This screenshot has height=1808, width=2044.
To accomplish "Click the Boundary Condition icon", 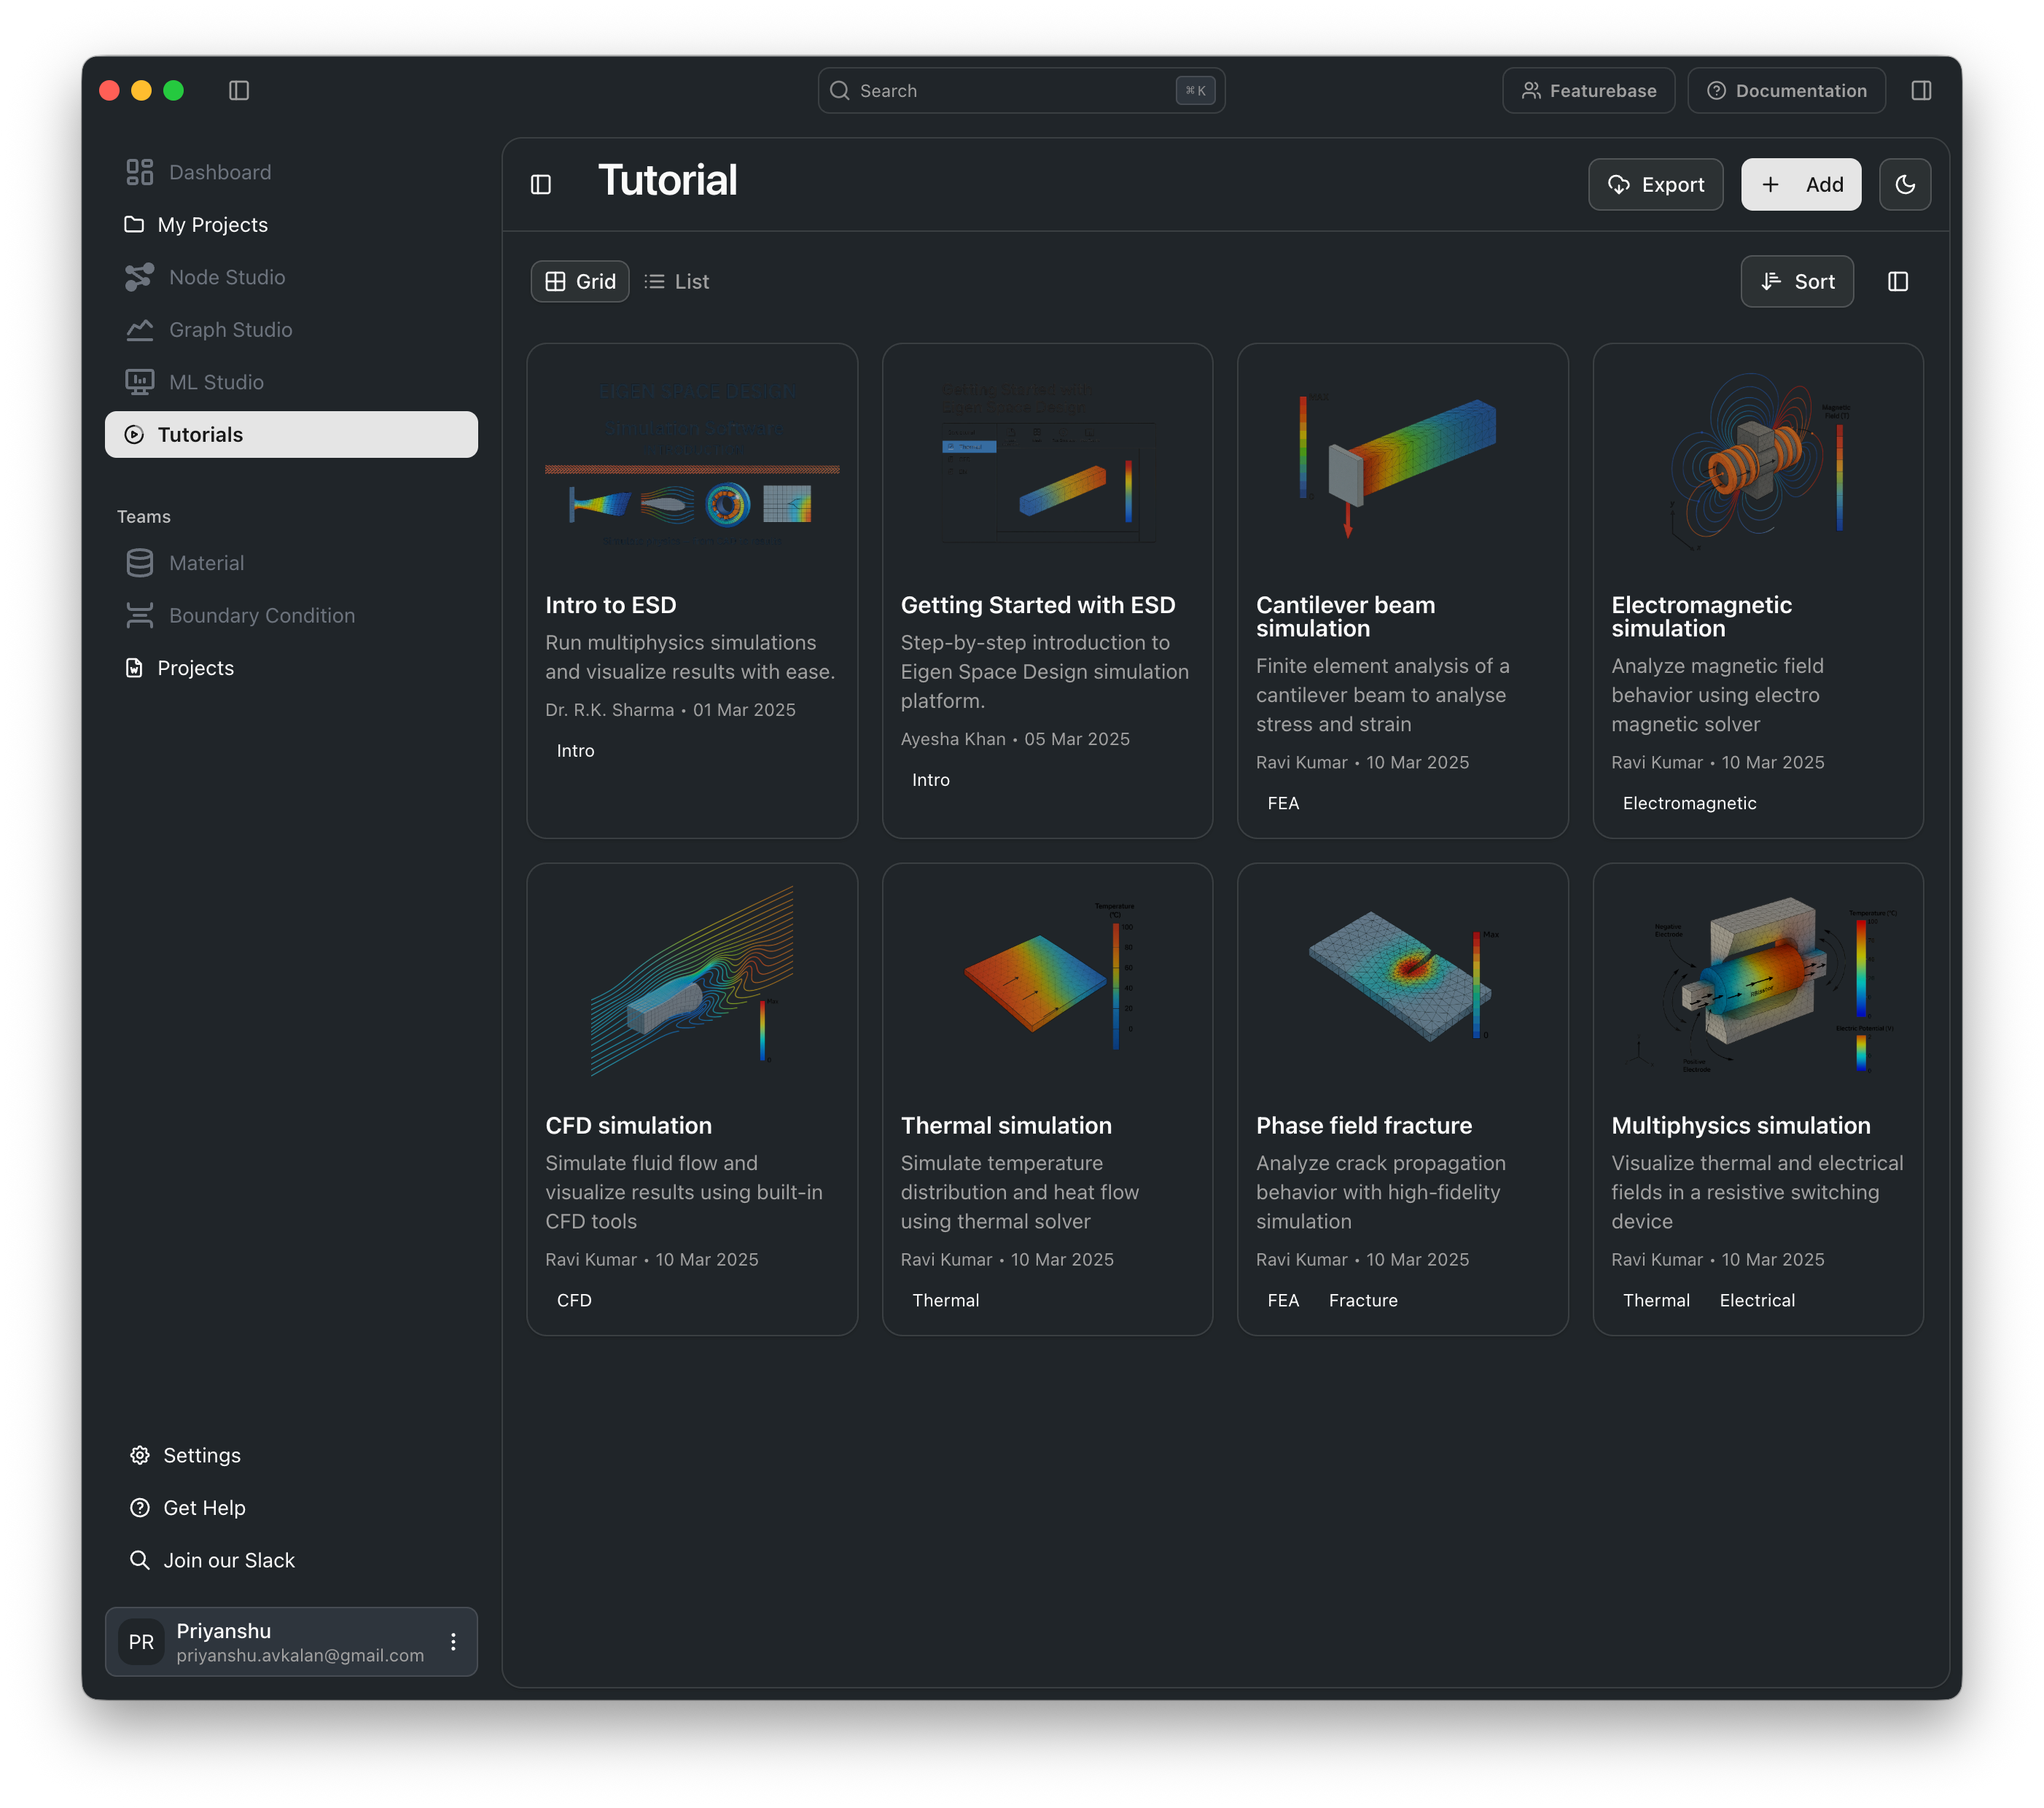I will [139, 615].
